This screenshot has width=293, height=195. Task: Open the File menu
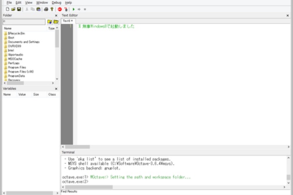point(9,2)
